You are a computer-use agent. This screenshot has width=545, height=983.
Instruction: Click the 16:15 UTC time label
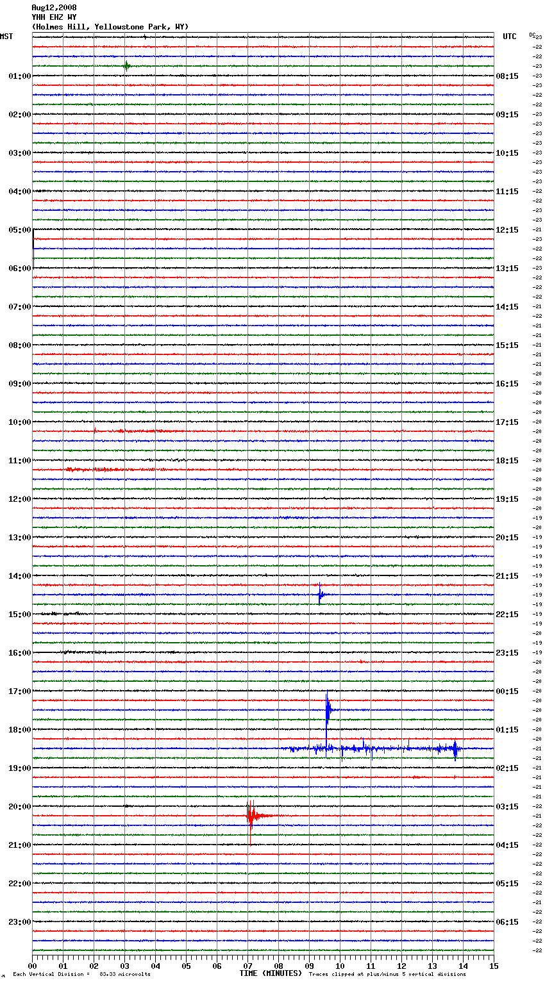(x=507, y=384)
